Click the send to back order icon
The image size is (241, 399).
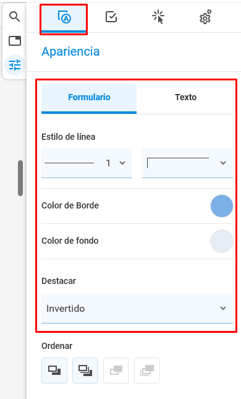coord(147,371)
